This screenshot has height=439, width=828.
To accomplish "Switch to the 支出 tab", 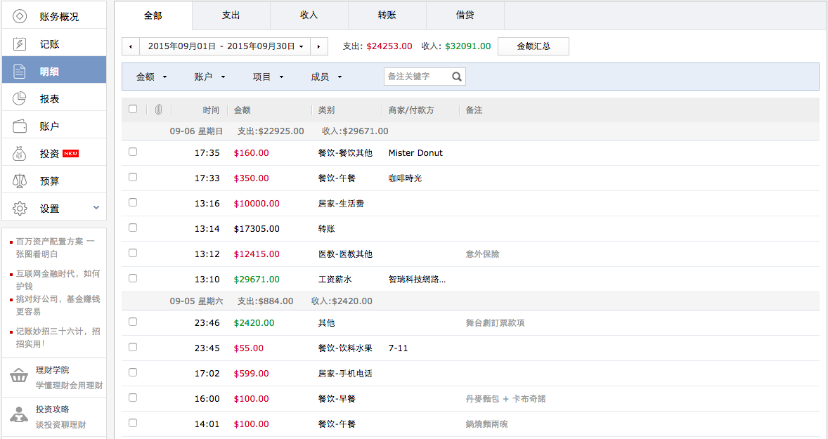I will point(231,15).
